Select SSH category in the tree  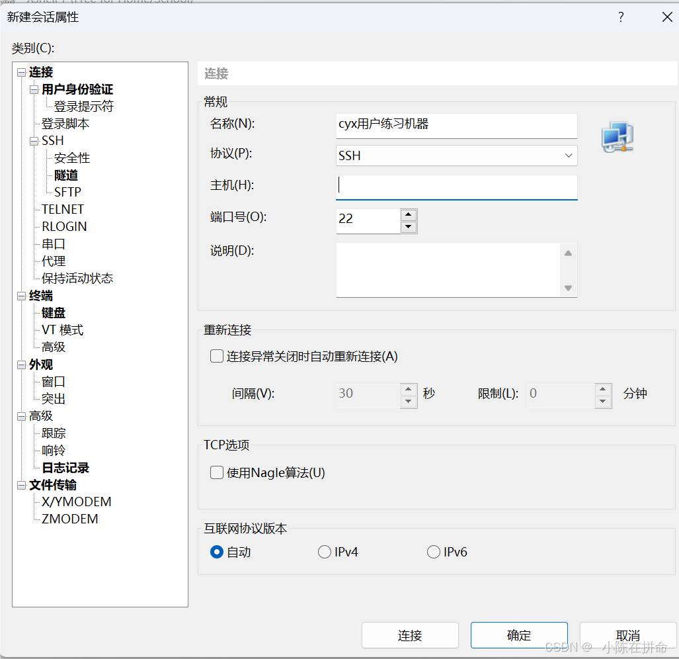click(53, 141)
